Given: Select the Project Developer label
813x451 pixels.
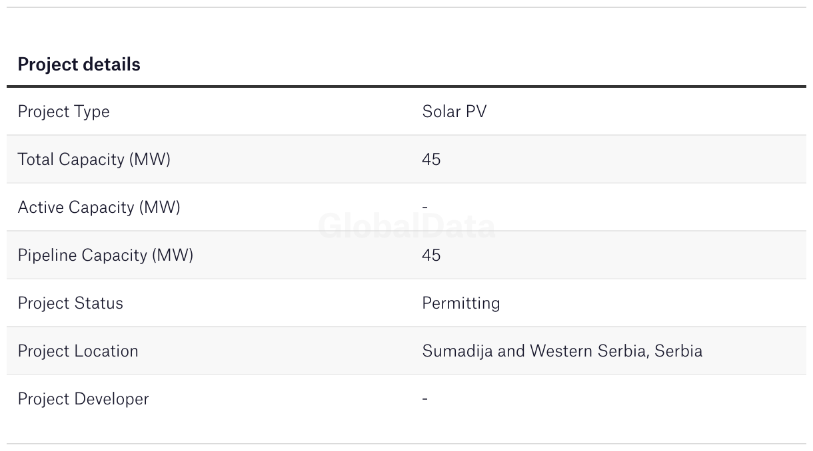Looking at the screenshot, I should 83,399.
